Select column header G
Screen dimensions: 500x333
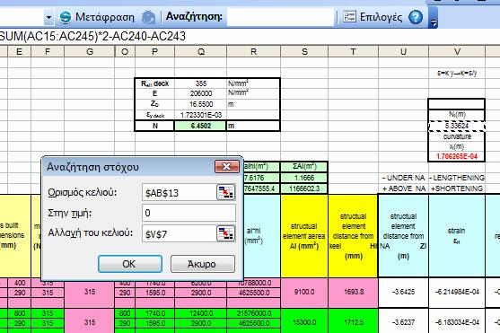pyautogui.click(x=90, y=51)
